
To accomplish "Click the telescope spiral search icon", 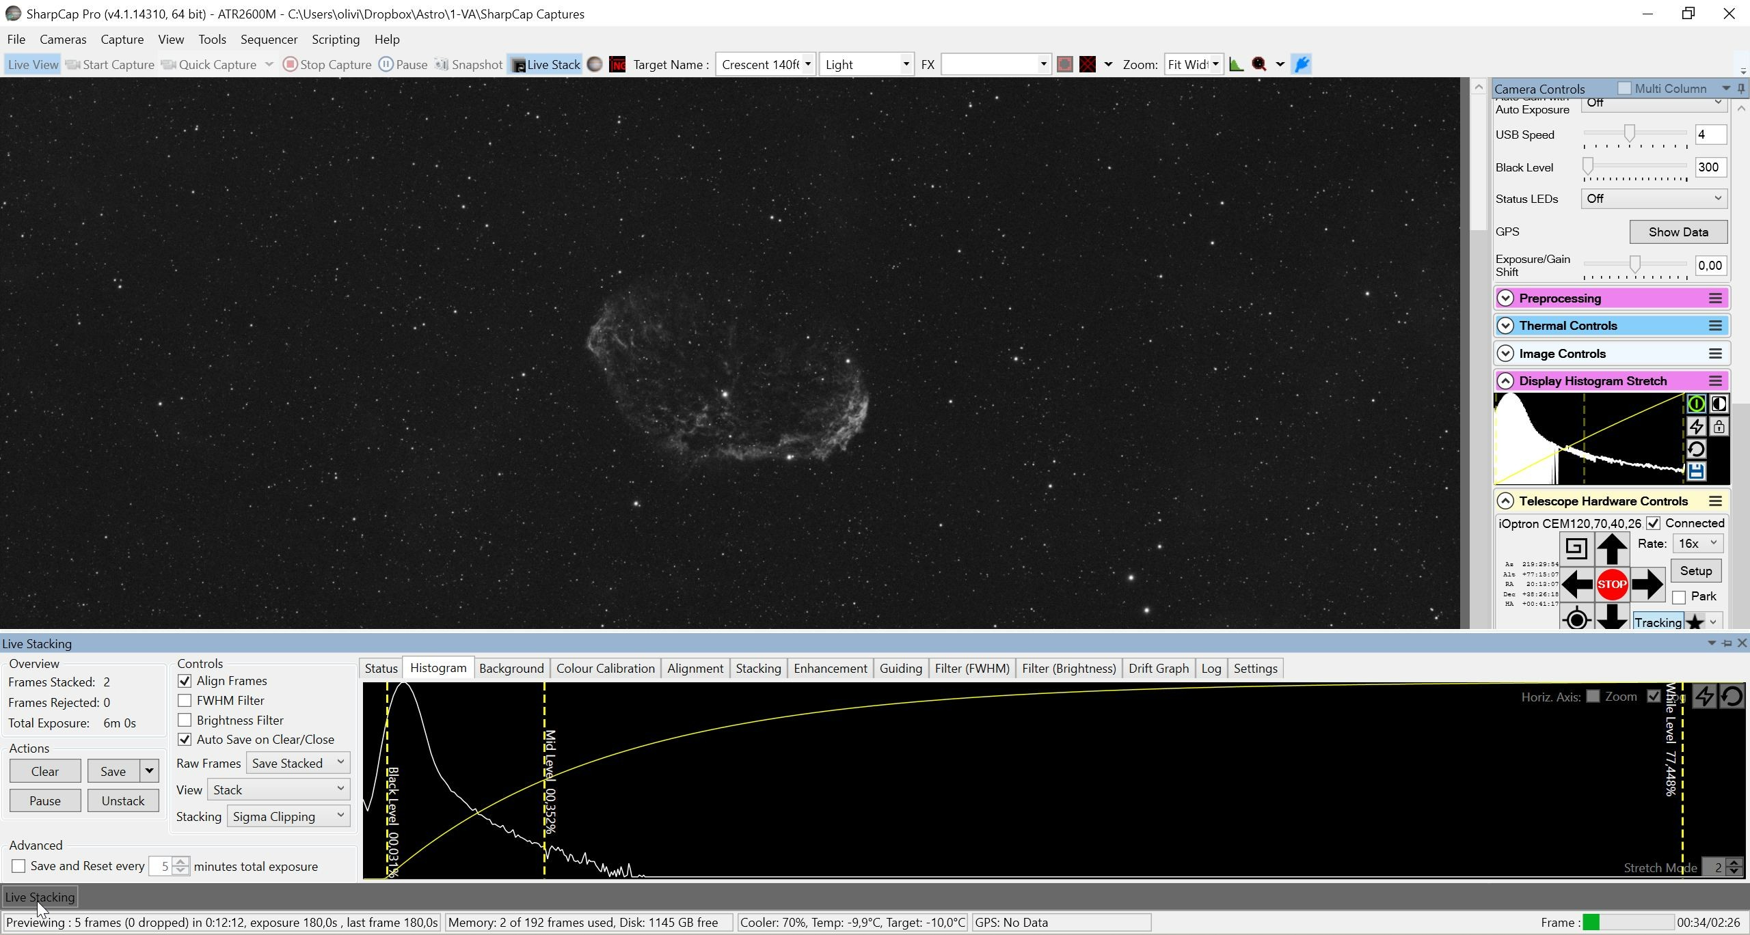I will (x=1576, y=548).
